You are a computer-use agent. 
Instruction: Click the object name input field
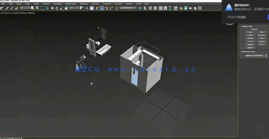(x=254, y=56)
